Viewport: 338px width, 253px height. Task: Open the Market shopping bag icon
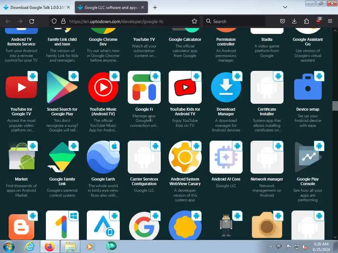pos(21,157)
